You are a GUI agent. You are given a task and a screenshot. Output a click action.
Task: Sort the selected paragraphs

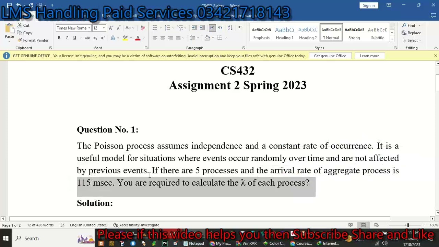(x=230, y=28)
